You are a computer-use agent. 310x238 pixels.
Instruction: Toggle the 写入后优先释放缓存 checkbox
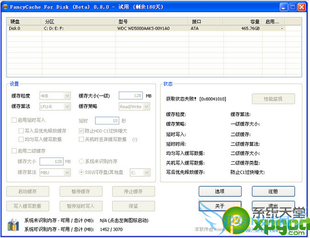(x=21, y=131)
